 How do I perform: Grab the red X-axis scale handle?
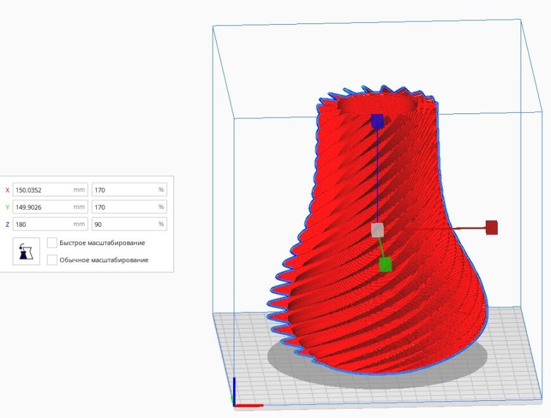coord(491,227)
